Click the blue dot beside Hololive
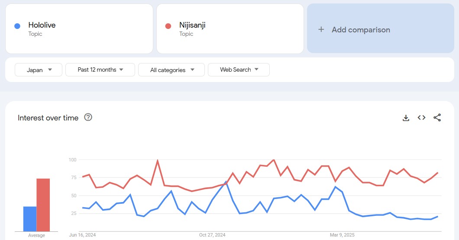The height and width of the screenshot is (240, 459). click(17, 26)
